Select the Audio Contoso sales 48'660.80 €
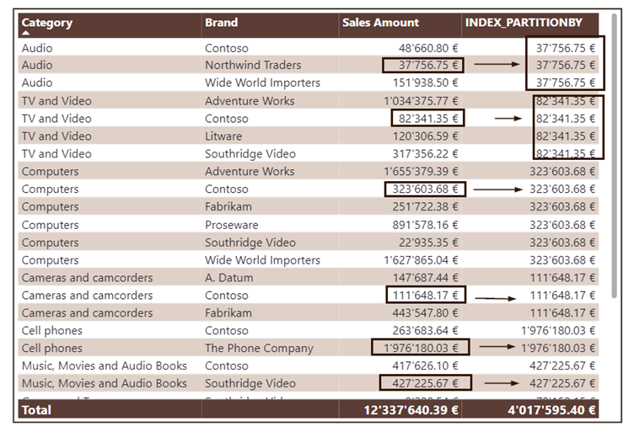The image size is (634, 432). click(428, 48)
